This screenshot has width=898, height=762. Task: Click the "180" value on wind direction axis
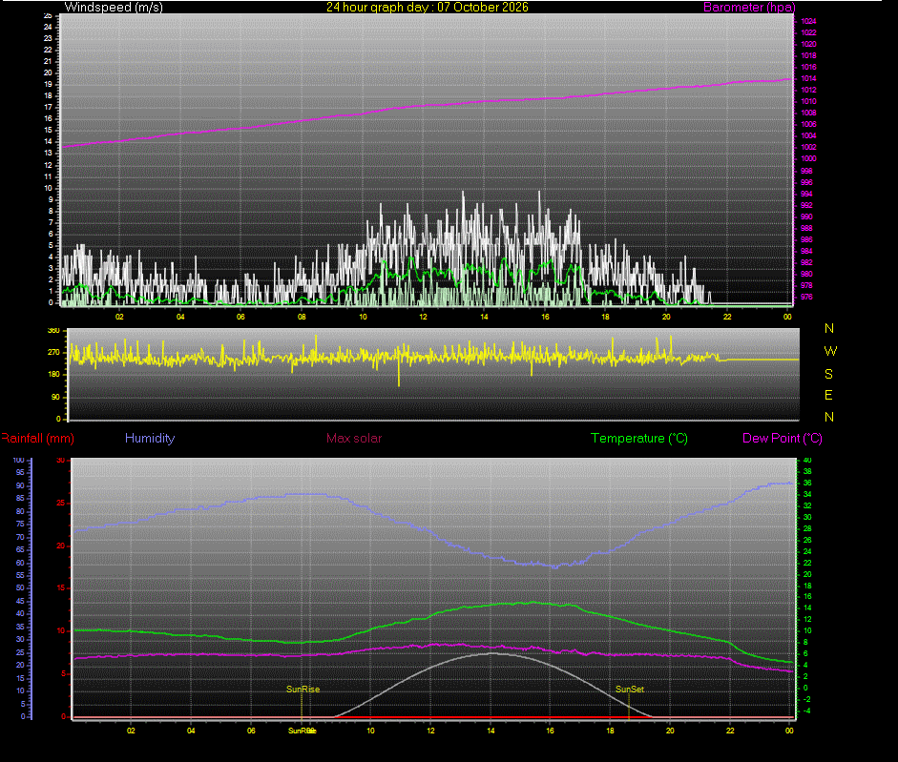[x=53, y=375]
